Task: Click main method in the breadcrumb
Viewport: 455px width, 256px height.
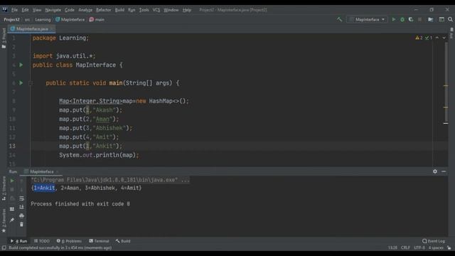Action: tap(97, 19)
